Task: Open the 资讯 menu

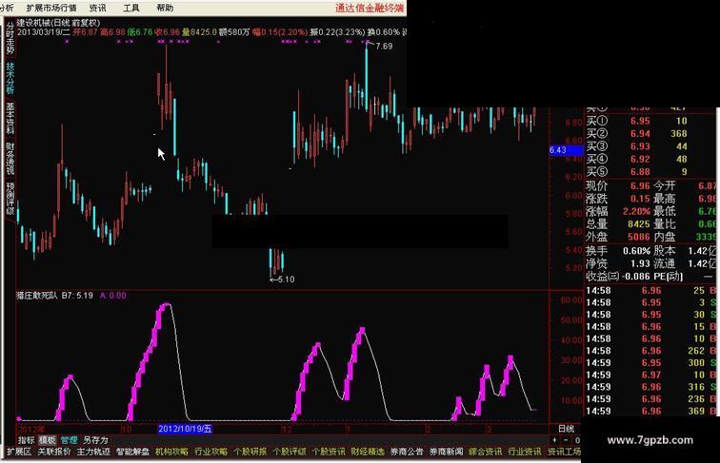Action: pos(97,8)
